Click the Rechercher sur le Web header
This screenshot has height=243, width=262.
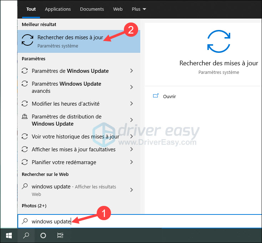point(45,174)
